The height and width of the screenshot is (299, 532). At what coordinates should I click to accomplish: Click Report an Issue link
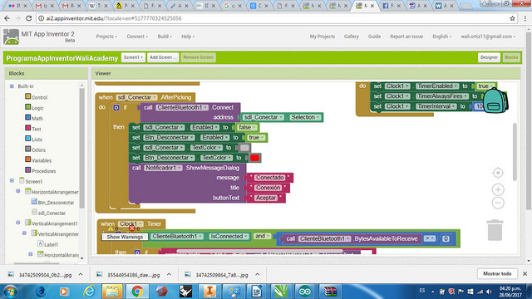pyautogui.click(x=406, y=37)
